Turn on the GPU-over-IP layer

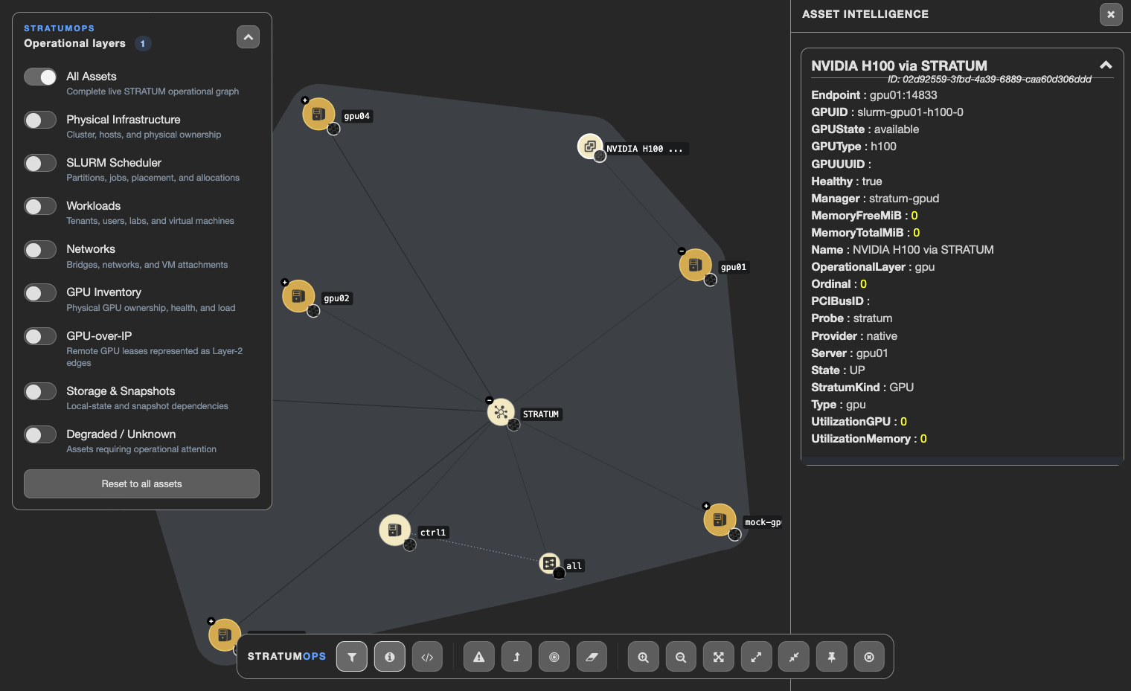40,336
